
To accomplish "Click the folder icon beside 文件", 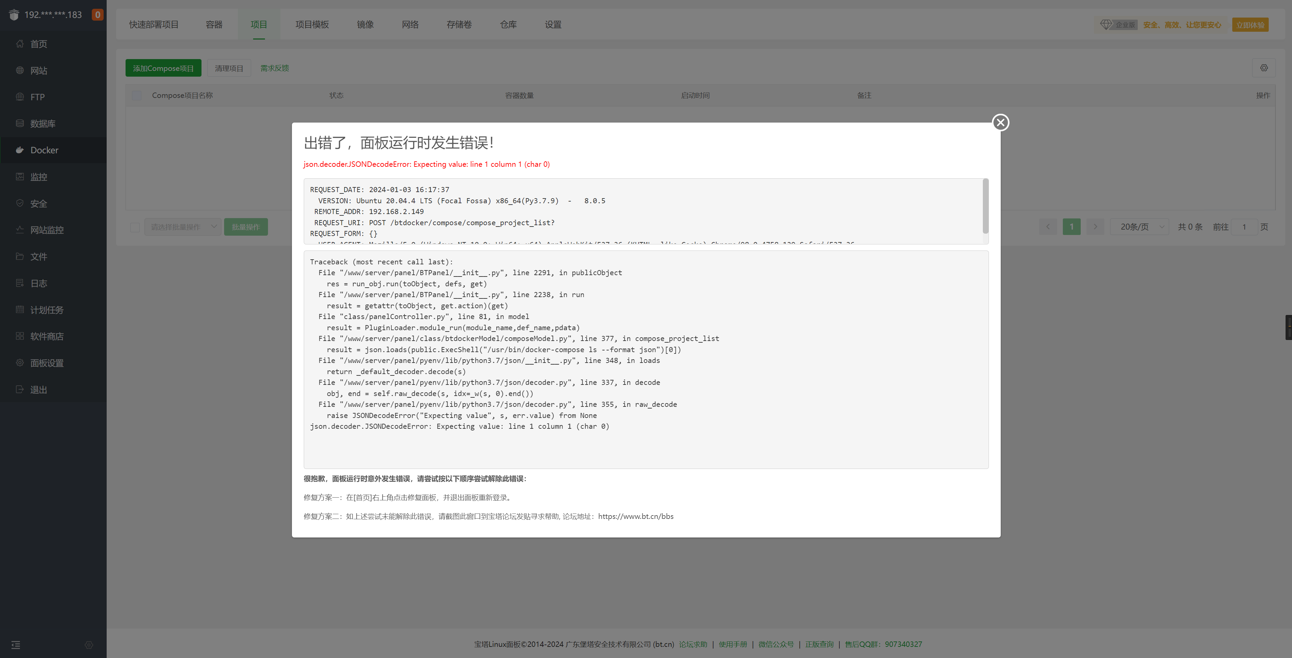I will (x=20, y=256).
